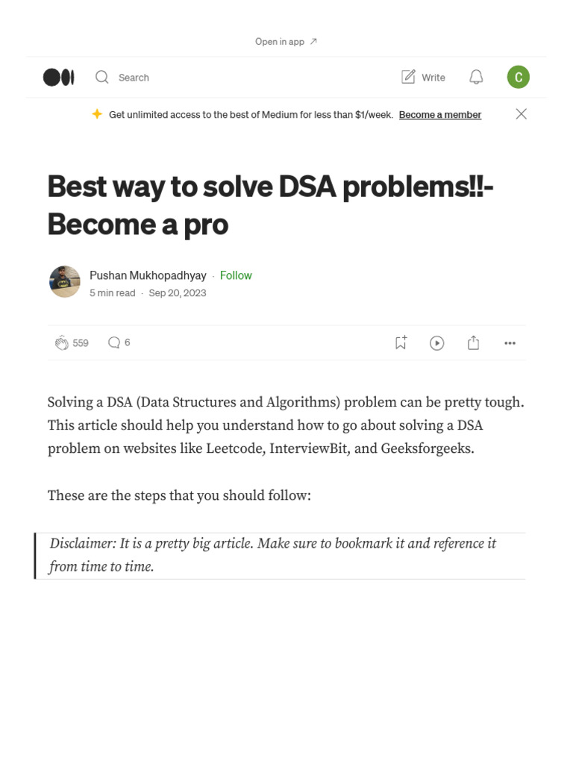Open the notifications bell
This screenshot has width=573, height=764.
pos(476,77)
